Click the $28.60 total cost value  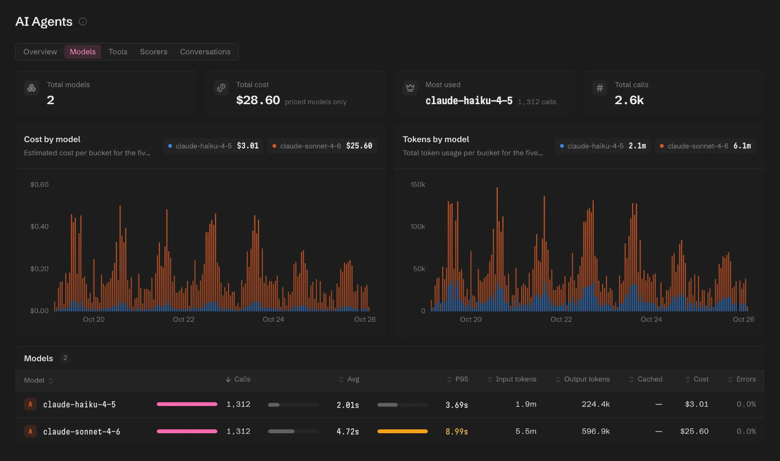(x=258, y=100)
